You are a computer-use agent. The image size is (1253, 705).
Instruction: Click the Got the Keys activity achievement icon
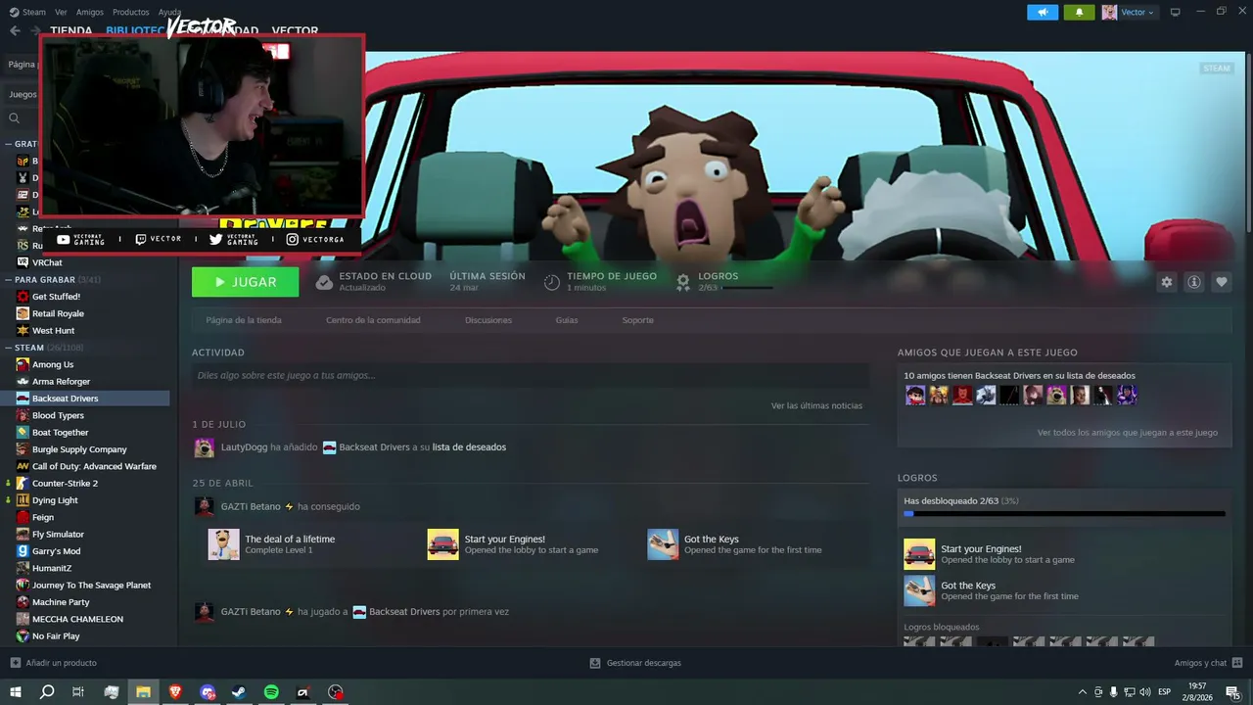click(x=663, y=544)
